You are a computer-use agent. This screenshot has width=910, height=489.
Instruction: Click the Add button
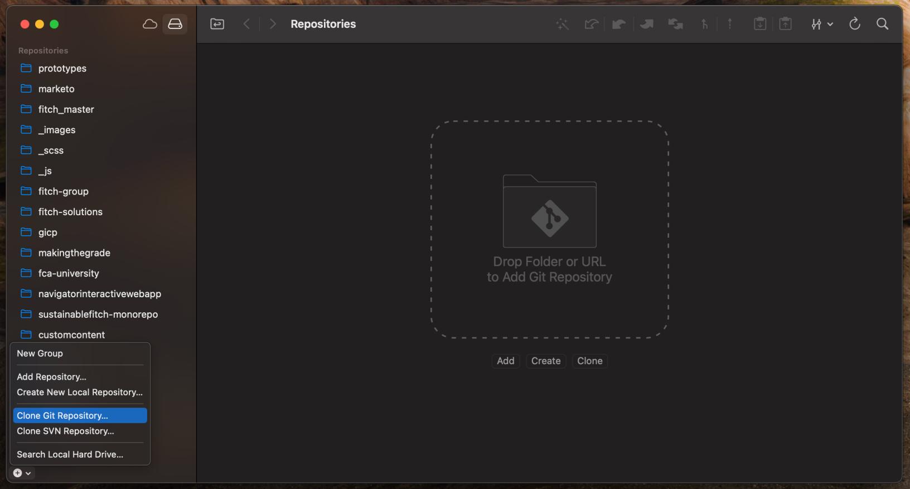tap(506, 361)
